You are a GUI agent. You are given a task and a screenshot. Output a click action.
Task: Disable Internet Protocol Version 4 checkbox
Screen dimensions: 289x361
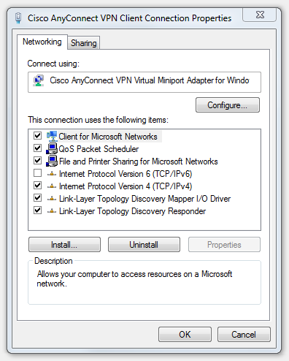click(37, 186)
